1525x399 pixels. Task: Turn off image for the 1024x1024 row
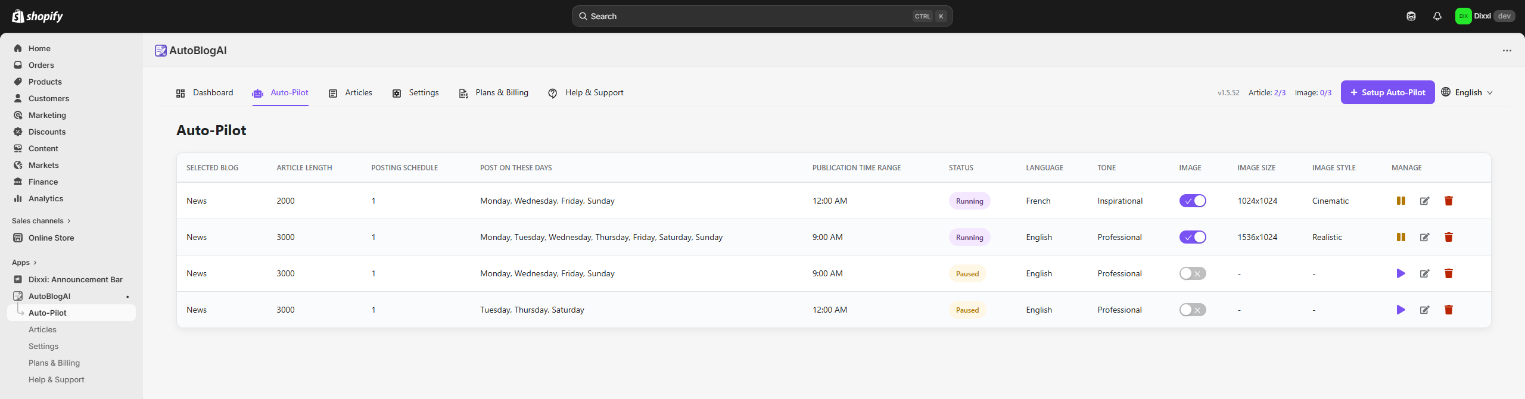1193,201
